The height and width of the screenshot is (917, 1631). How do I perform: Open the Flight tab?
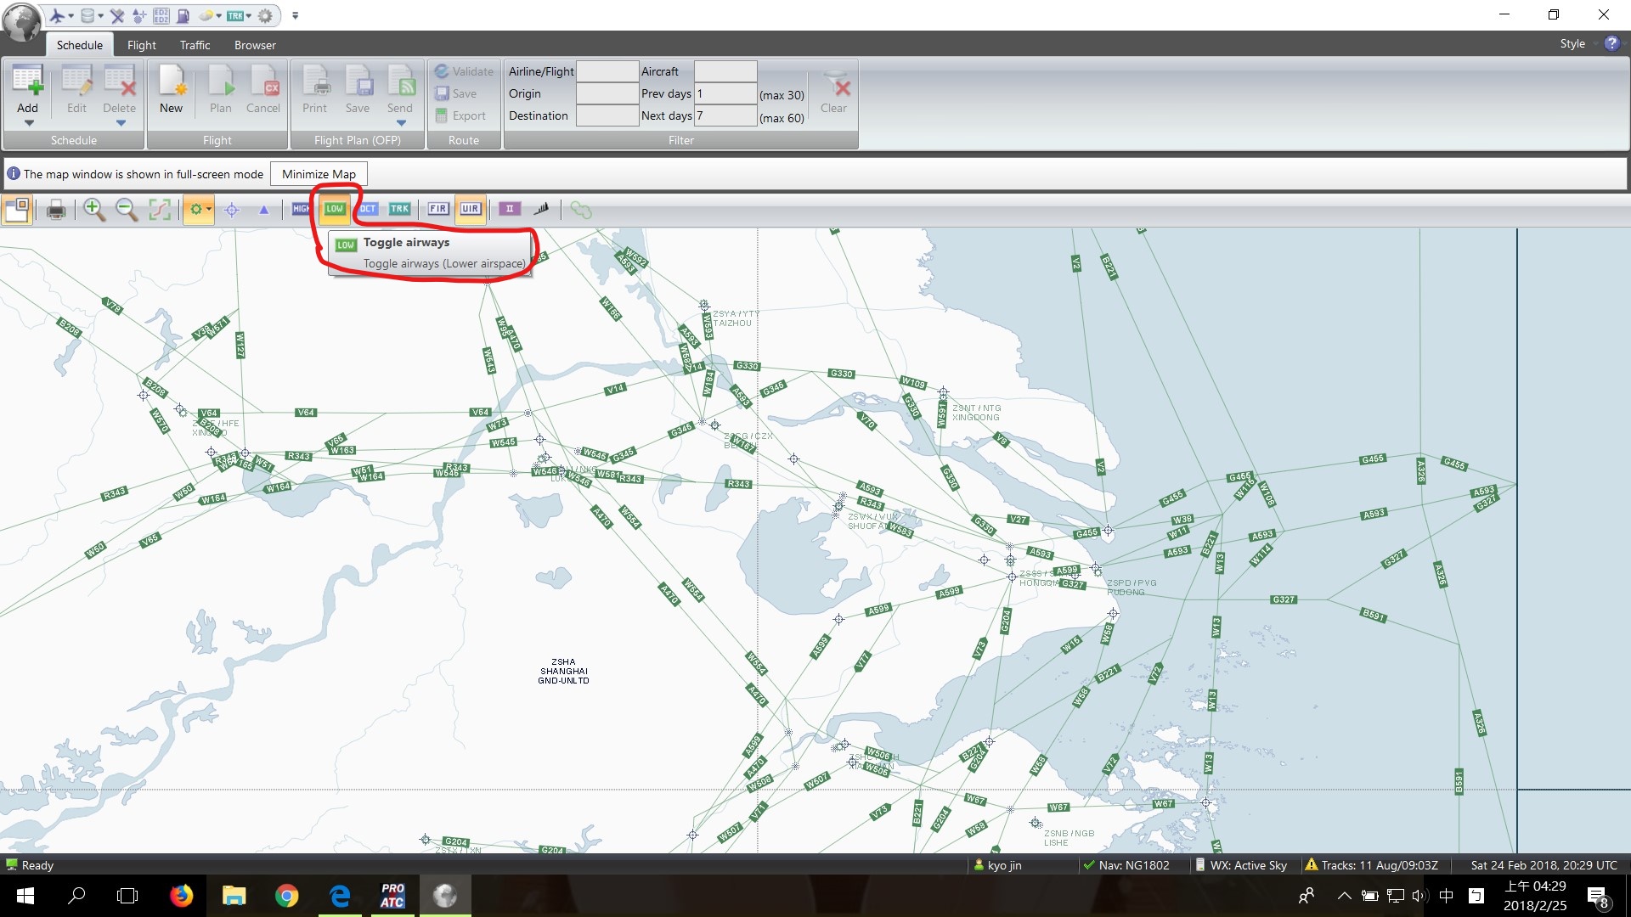140,45
